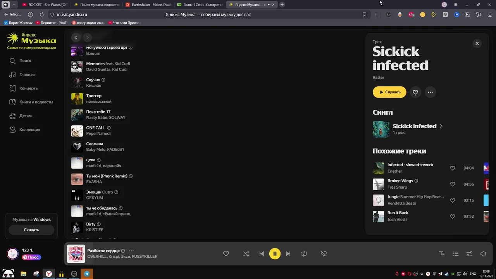Click the volume speaker icon
This screenshot has width=496, height=279.
pos(483,254)
